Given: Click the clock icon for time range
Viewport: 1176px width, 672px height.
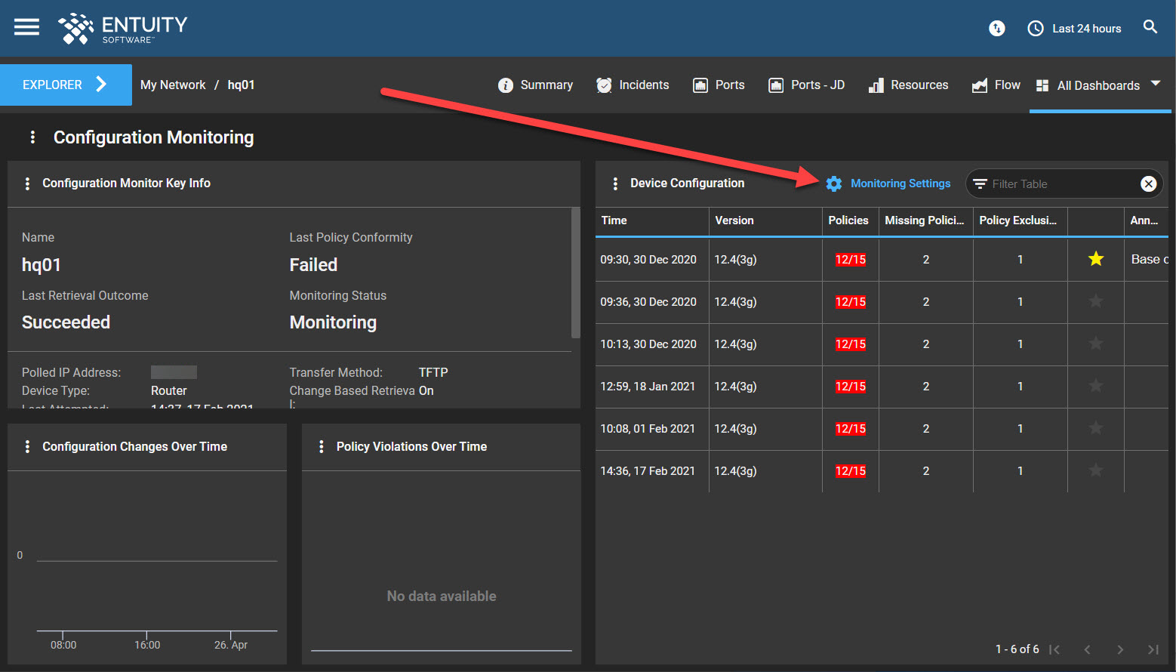Looking at the screenshot, I should pyautogui.click(x=1036, y=29).
